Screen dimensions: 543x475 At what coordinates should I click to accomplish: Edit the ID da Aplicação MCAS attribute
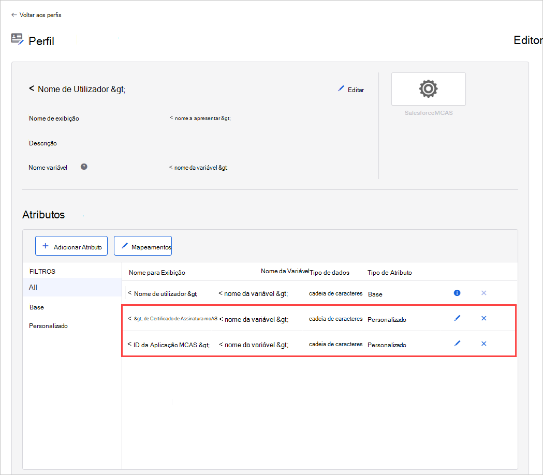457,344
